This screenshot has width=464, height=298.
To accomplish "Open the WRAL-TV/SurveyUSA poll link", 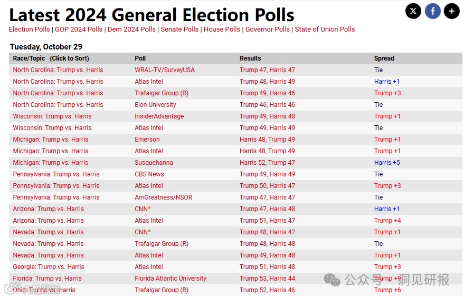I will pos(165,70).
